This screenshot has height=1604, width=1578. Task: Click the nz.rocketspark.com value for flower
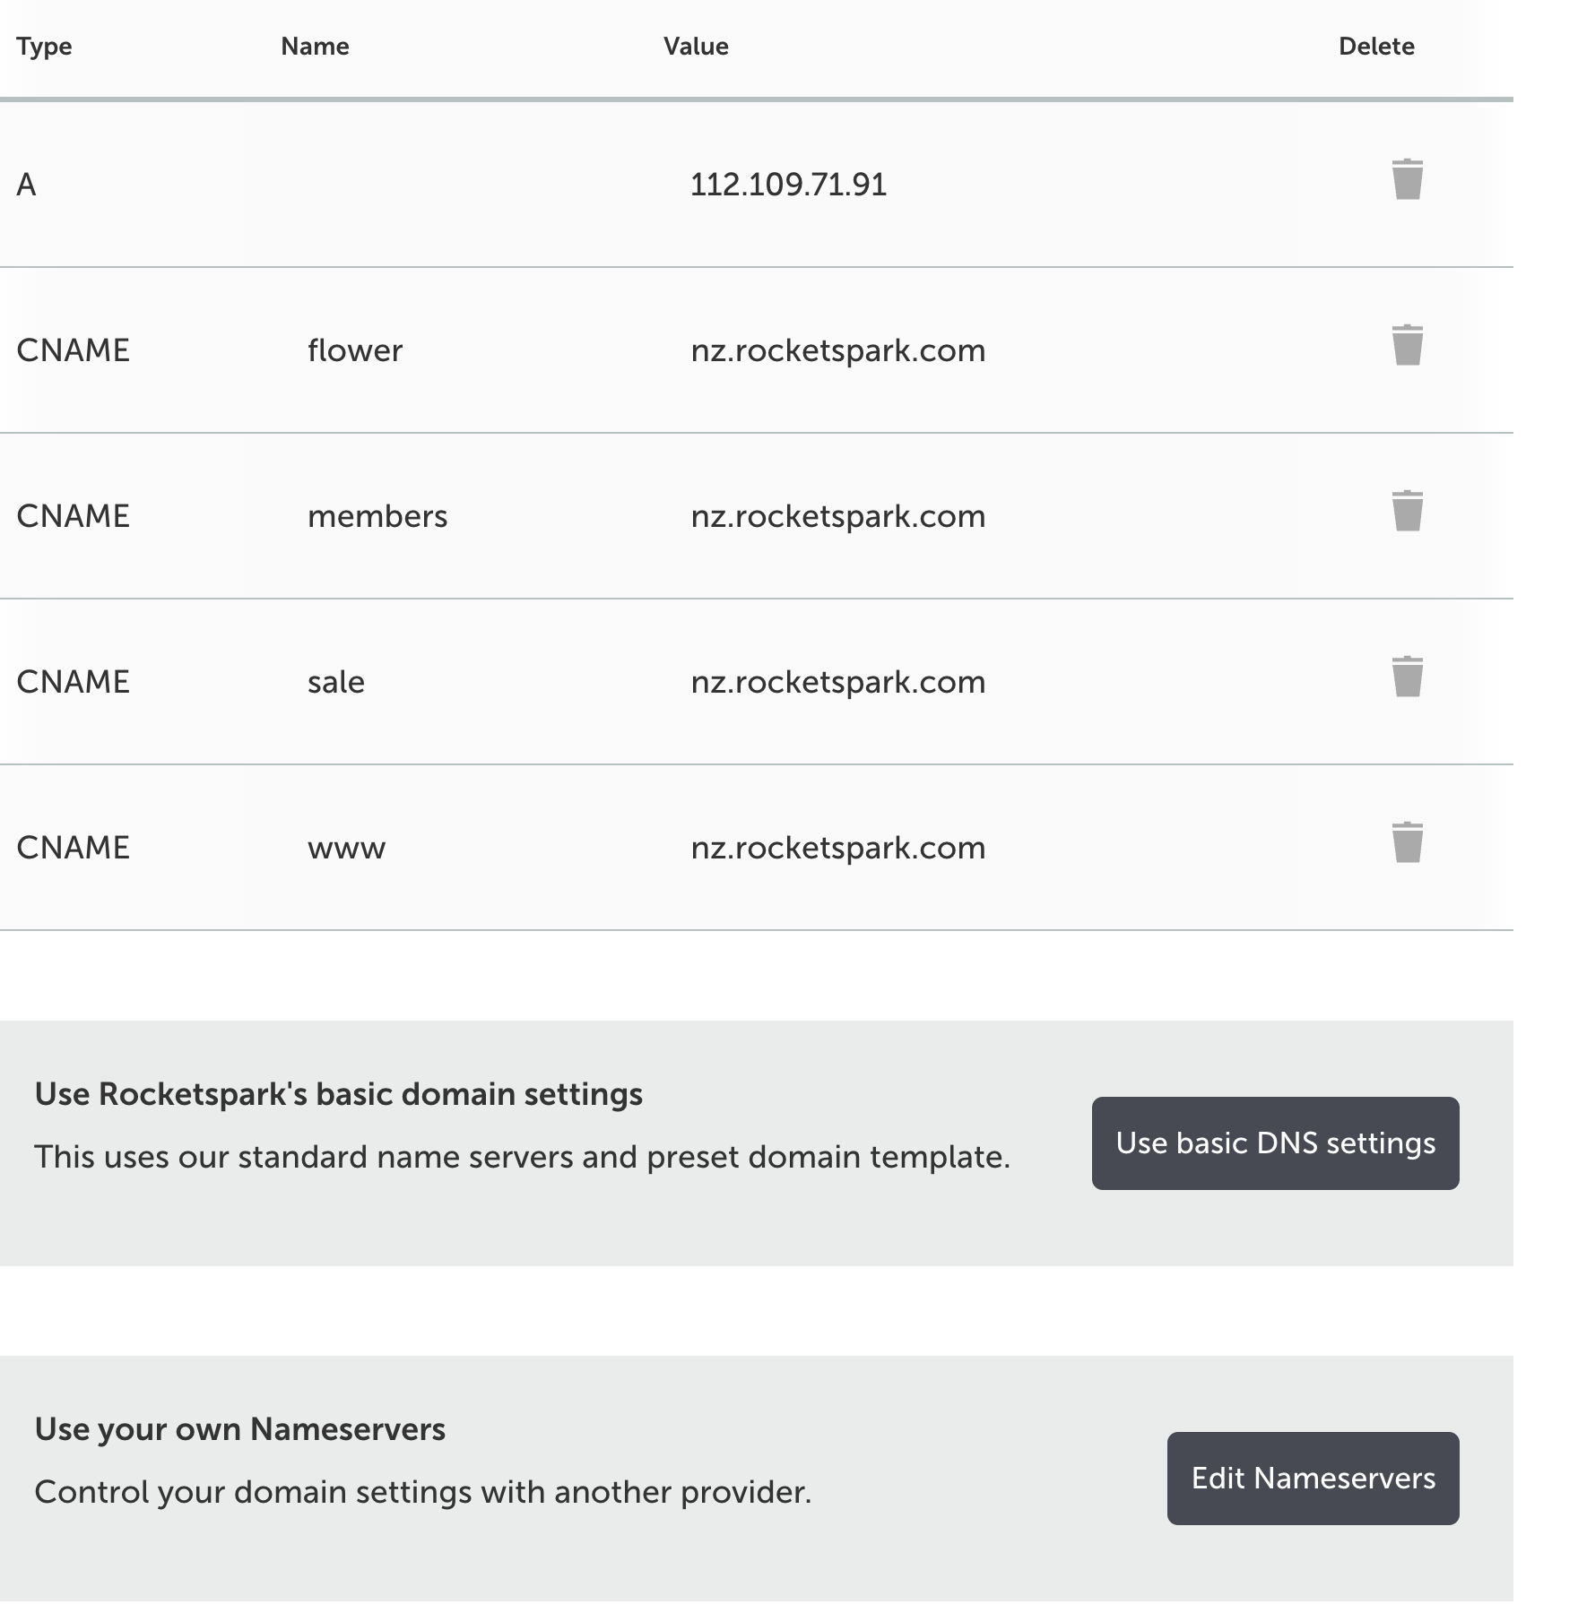pos(838,350)
